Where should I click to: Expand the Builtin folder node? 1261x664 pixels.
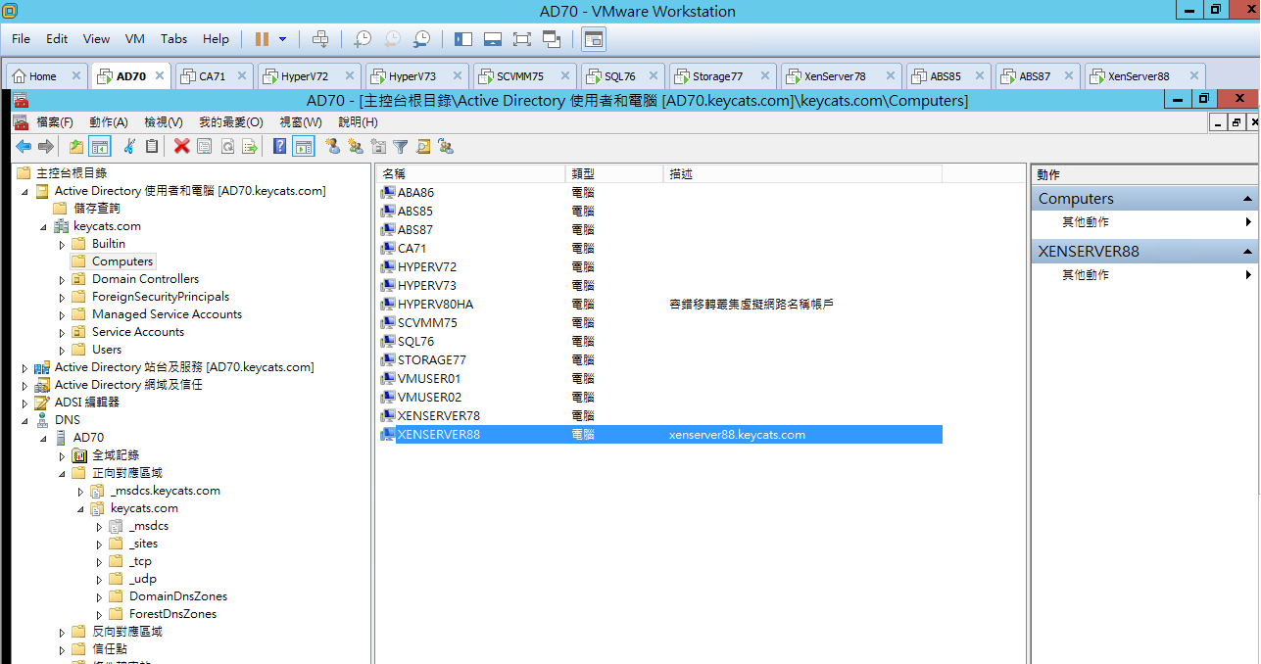click(x=62, y=244)
